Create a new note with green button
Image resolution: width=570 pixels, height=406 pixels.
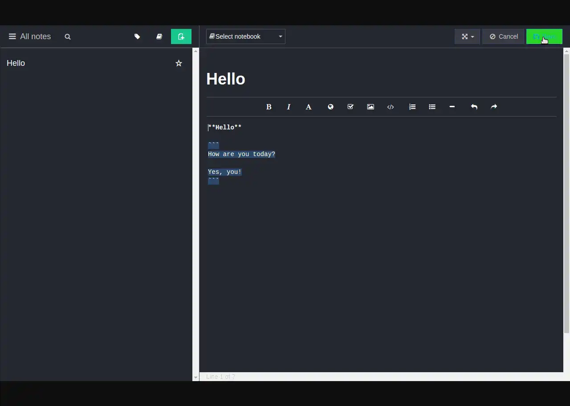pos(181,36)
